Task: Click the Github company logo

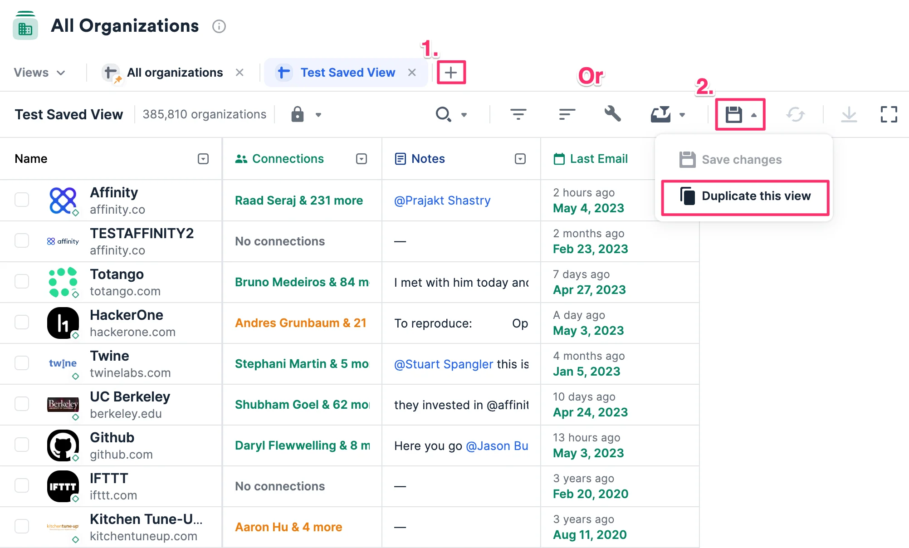Action: pyautogui.click(x=63, y=445)
